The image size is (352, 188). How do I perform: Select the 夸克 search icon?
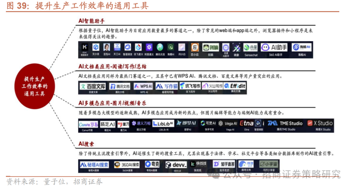153,165
